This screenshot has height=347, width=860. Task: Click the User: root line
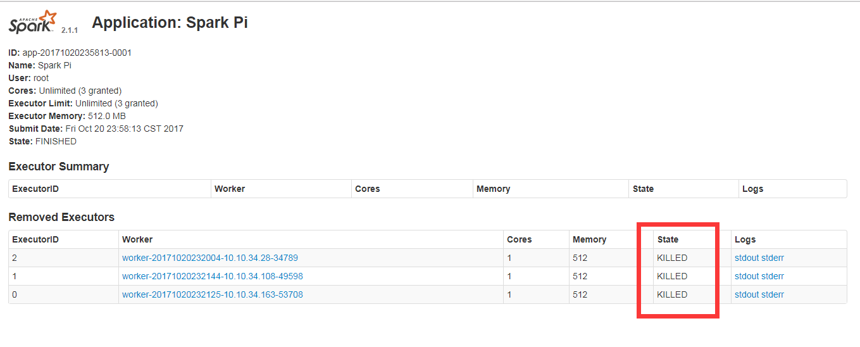[28, 78]
